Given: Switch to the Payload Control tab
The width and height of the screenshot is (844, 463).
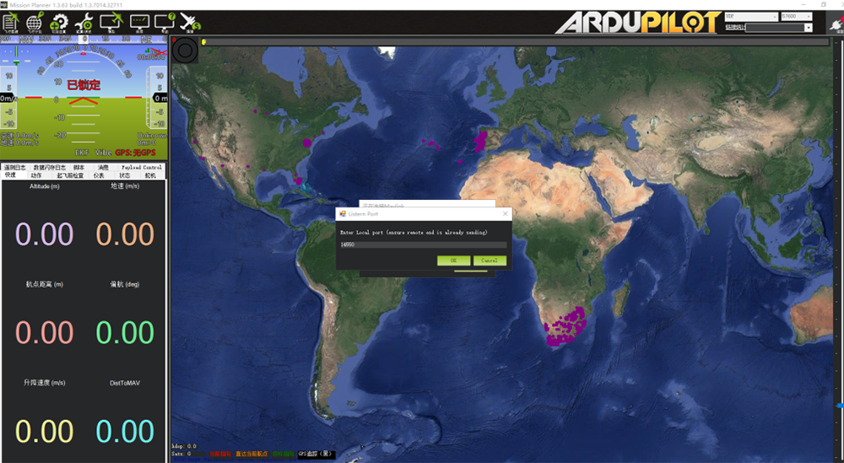Looking at the screenshot, I should 142,168.
